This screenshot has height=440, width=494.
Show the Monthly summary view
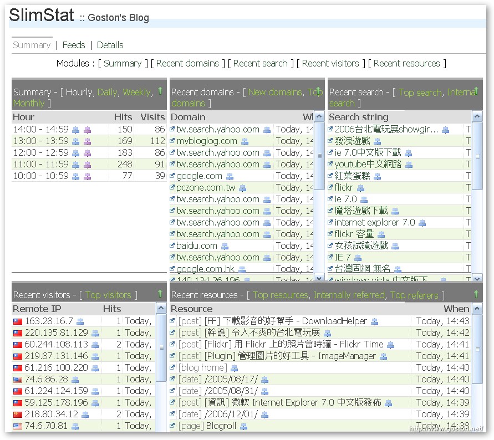29,103
